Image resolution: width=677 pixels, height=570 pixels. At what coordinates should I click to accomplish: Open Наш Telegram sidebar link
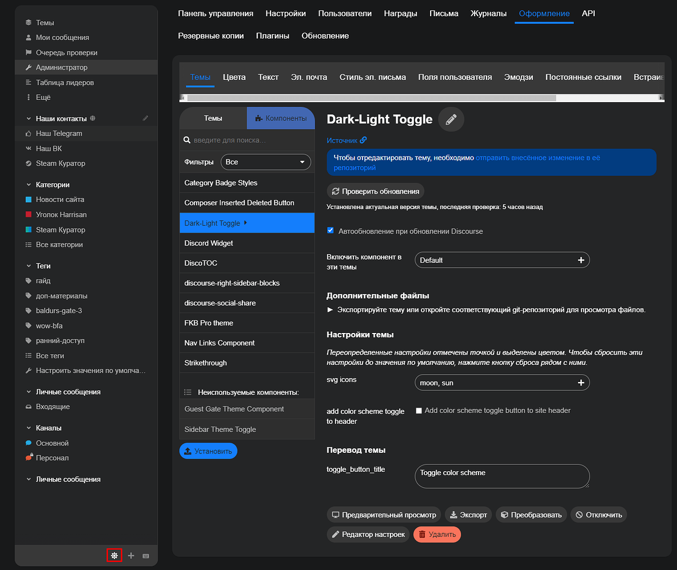click(x=59, y=133)
